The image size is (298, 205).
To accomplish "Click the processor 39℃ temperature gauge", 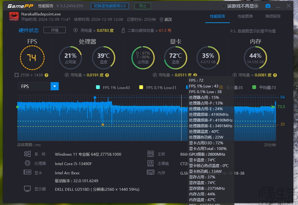I will (x=104, y=58).
